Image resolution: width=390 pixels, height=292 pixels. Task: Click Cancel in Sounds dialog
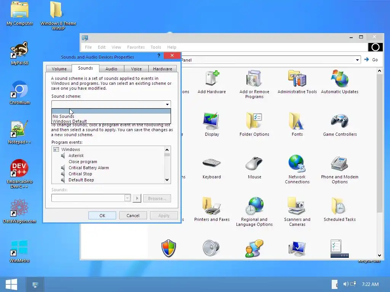[x=133, y=216]
